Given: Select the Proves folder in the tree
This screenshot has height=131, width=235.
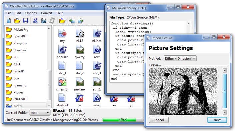Looking at the screenshot, I should (14, 92).
